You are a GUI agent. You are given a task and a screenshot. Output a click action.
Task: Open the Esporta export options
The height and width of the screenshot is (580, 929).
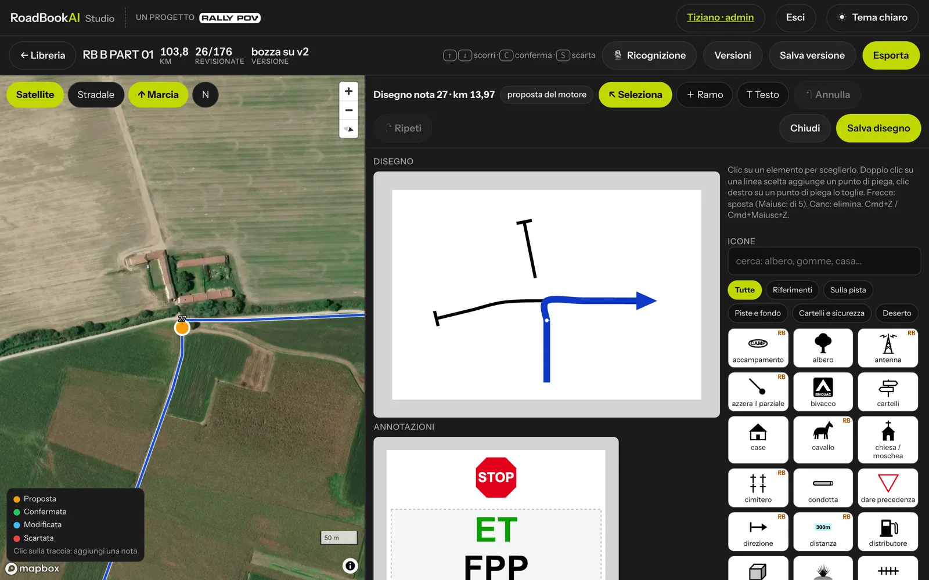click(x=891, y=55)
